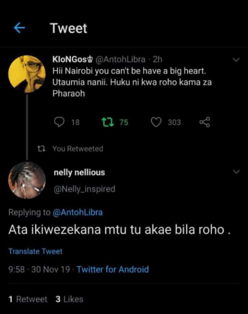The width and height of the screenshot is (248, 314).
Task: Toggle the green retweet icon
Action: point(107,122)
